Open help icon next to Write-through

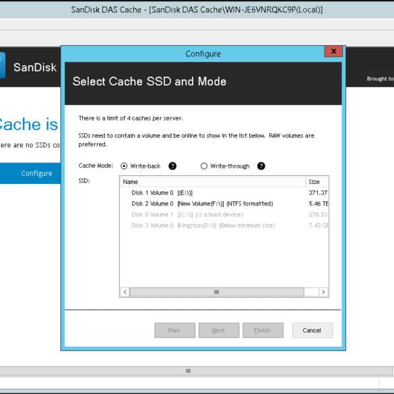click(261, 166)
